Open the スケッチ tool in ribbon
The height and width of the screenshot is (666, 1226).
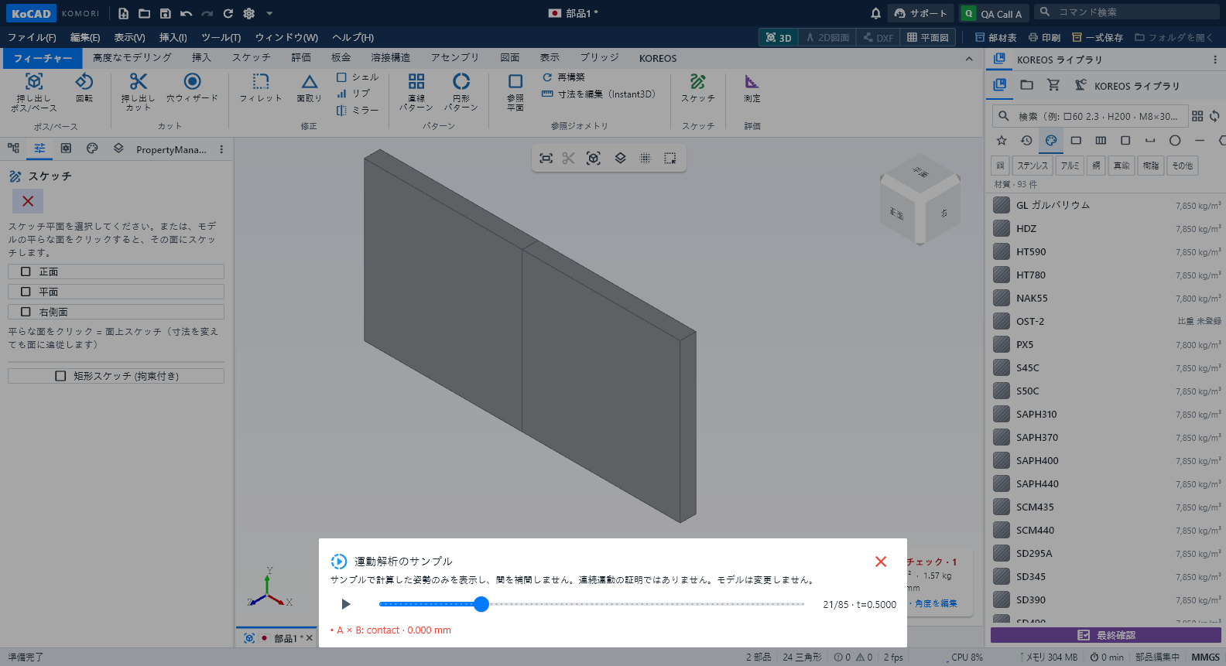pyautogui.click(x=698, y=87)
